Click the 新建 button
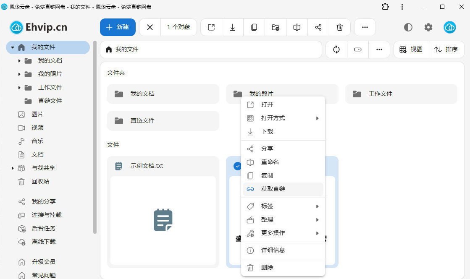Viewport: 470px width, 279px height. pos(118,27)
